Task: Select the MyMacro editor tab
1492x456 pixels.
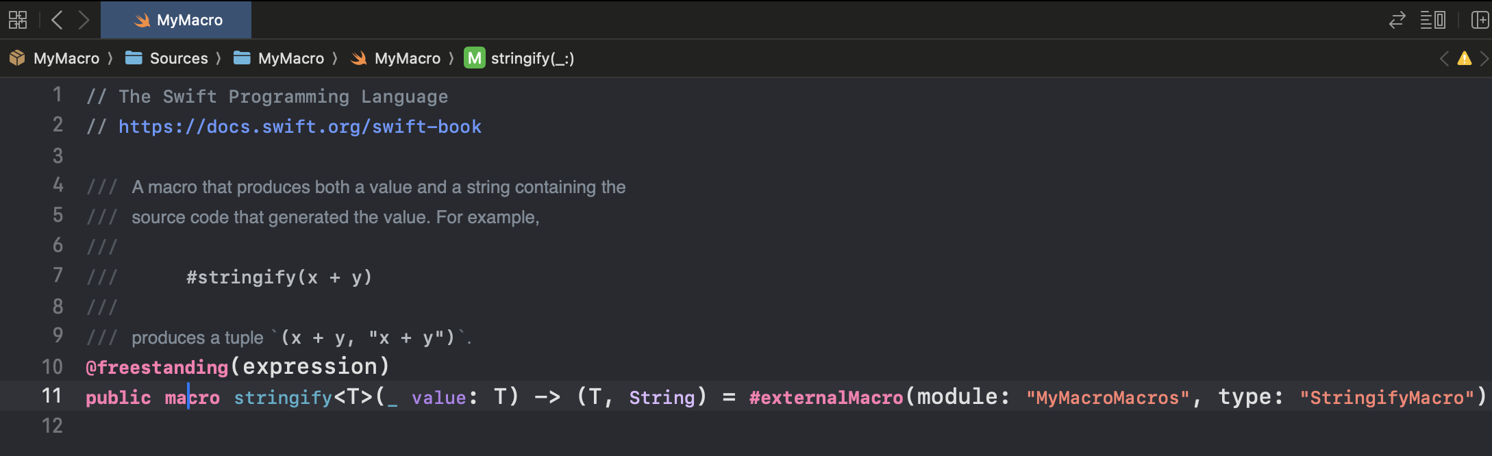Action: [176, 20]
